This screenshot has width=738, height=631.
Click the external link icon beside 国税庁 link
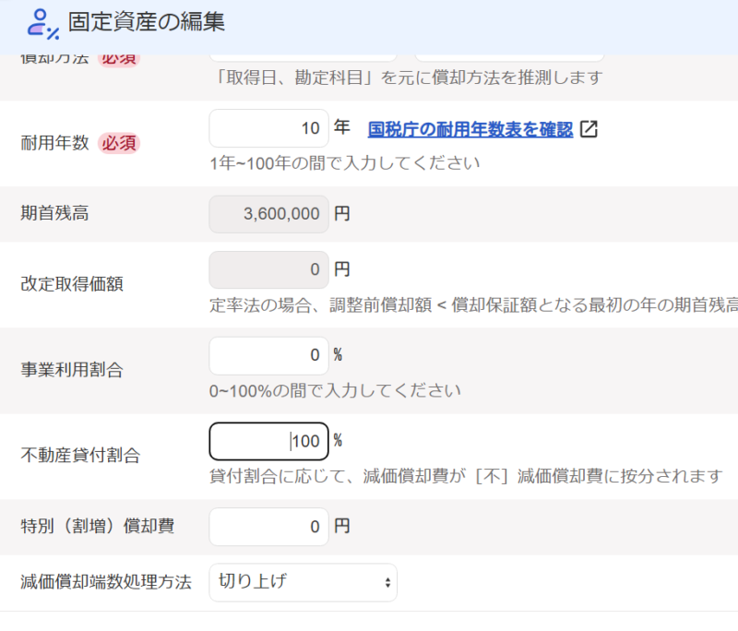(589, 129)
